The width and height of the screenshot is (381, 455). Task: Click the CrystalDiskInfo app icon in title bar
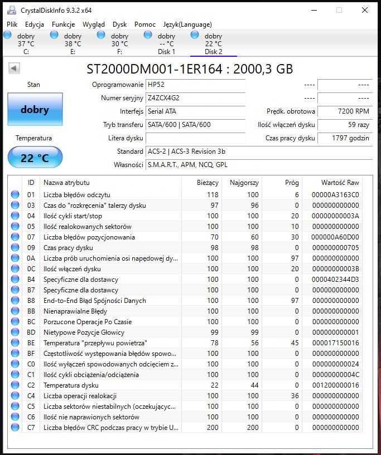click(12, 10)
